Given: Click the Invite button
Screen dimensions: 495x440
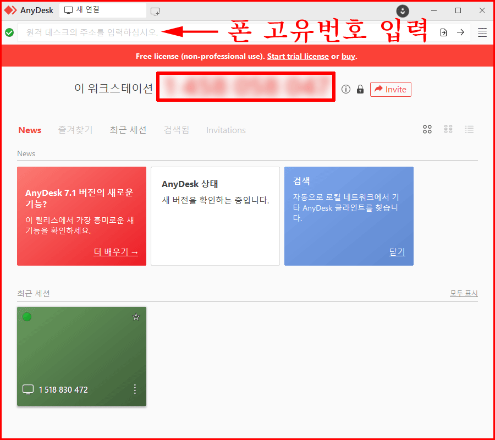Looking at the screenshot, I should [x=391, y=89].
